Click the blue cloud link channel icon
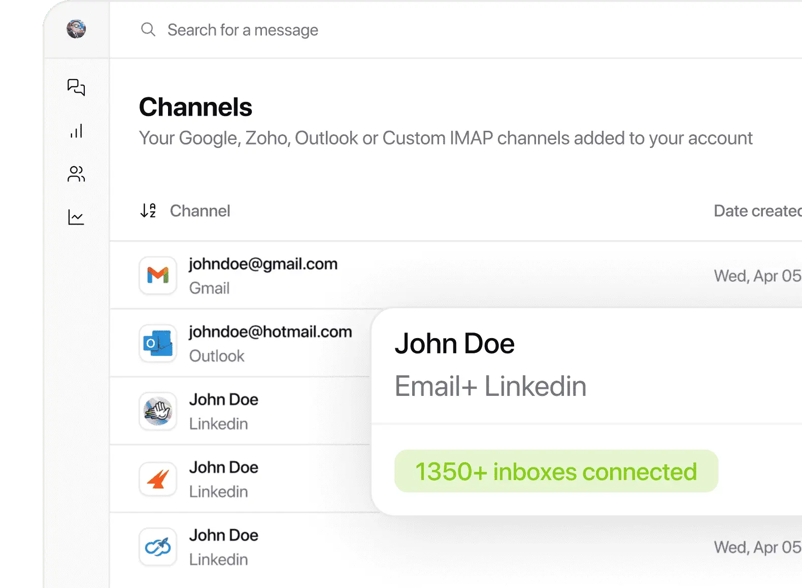802x588 pixels. pyautogui.click(x=158, y=547)
